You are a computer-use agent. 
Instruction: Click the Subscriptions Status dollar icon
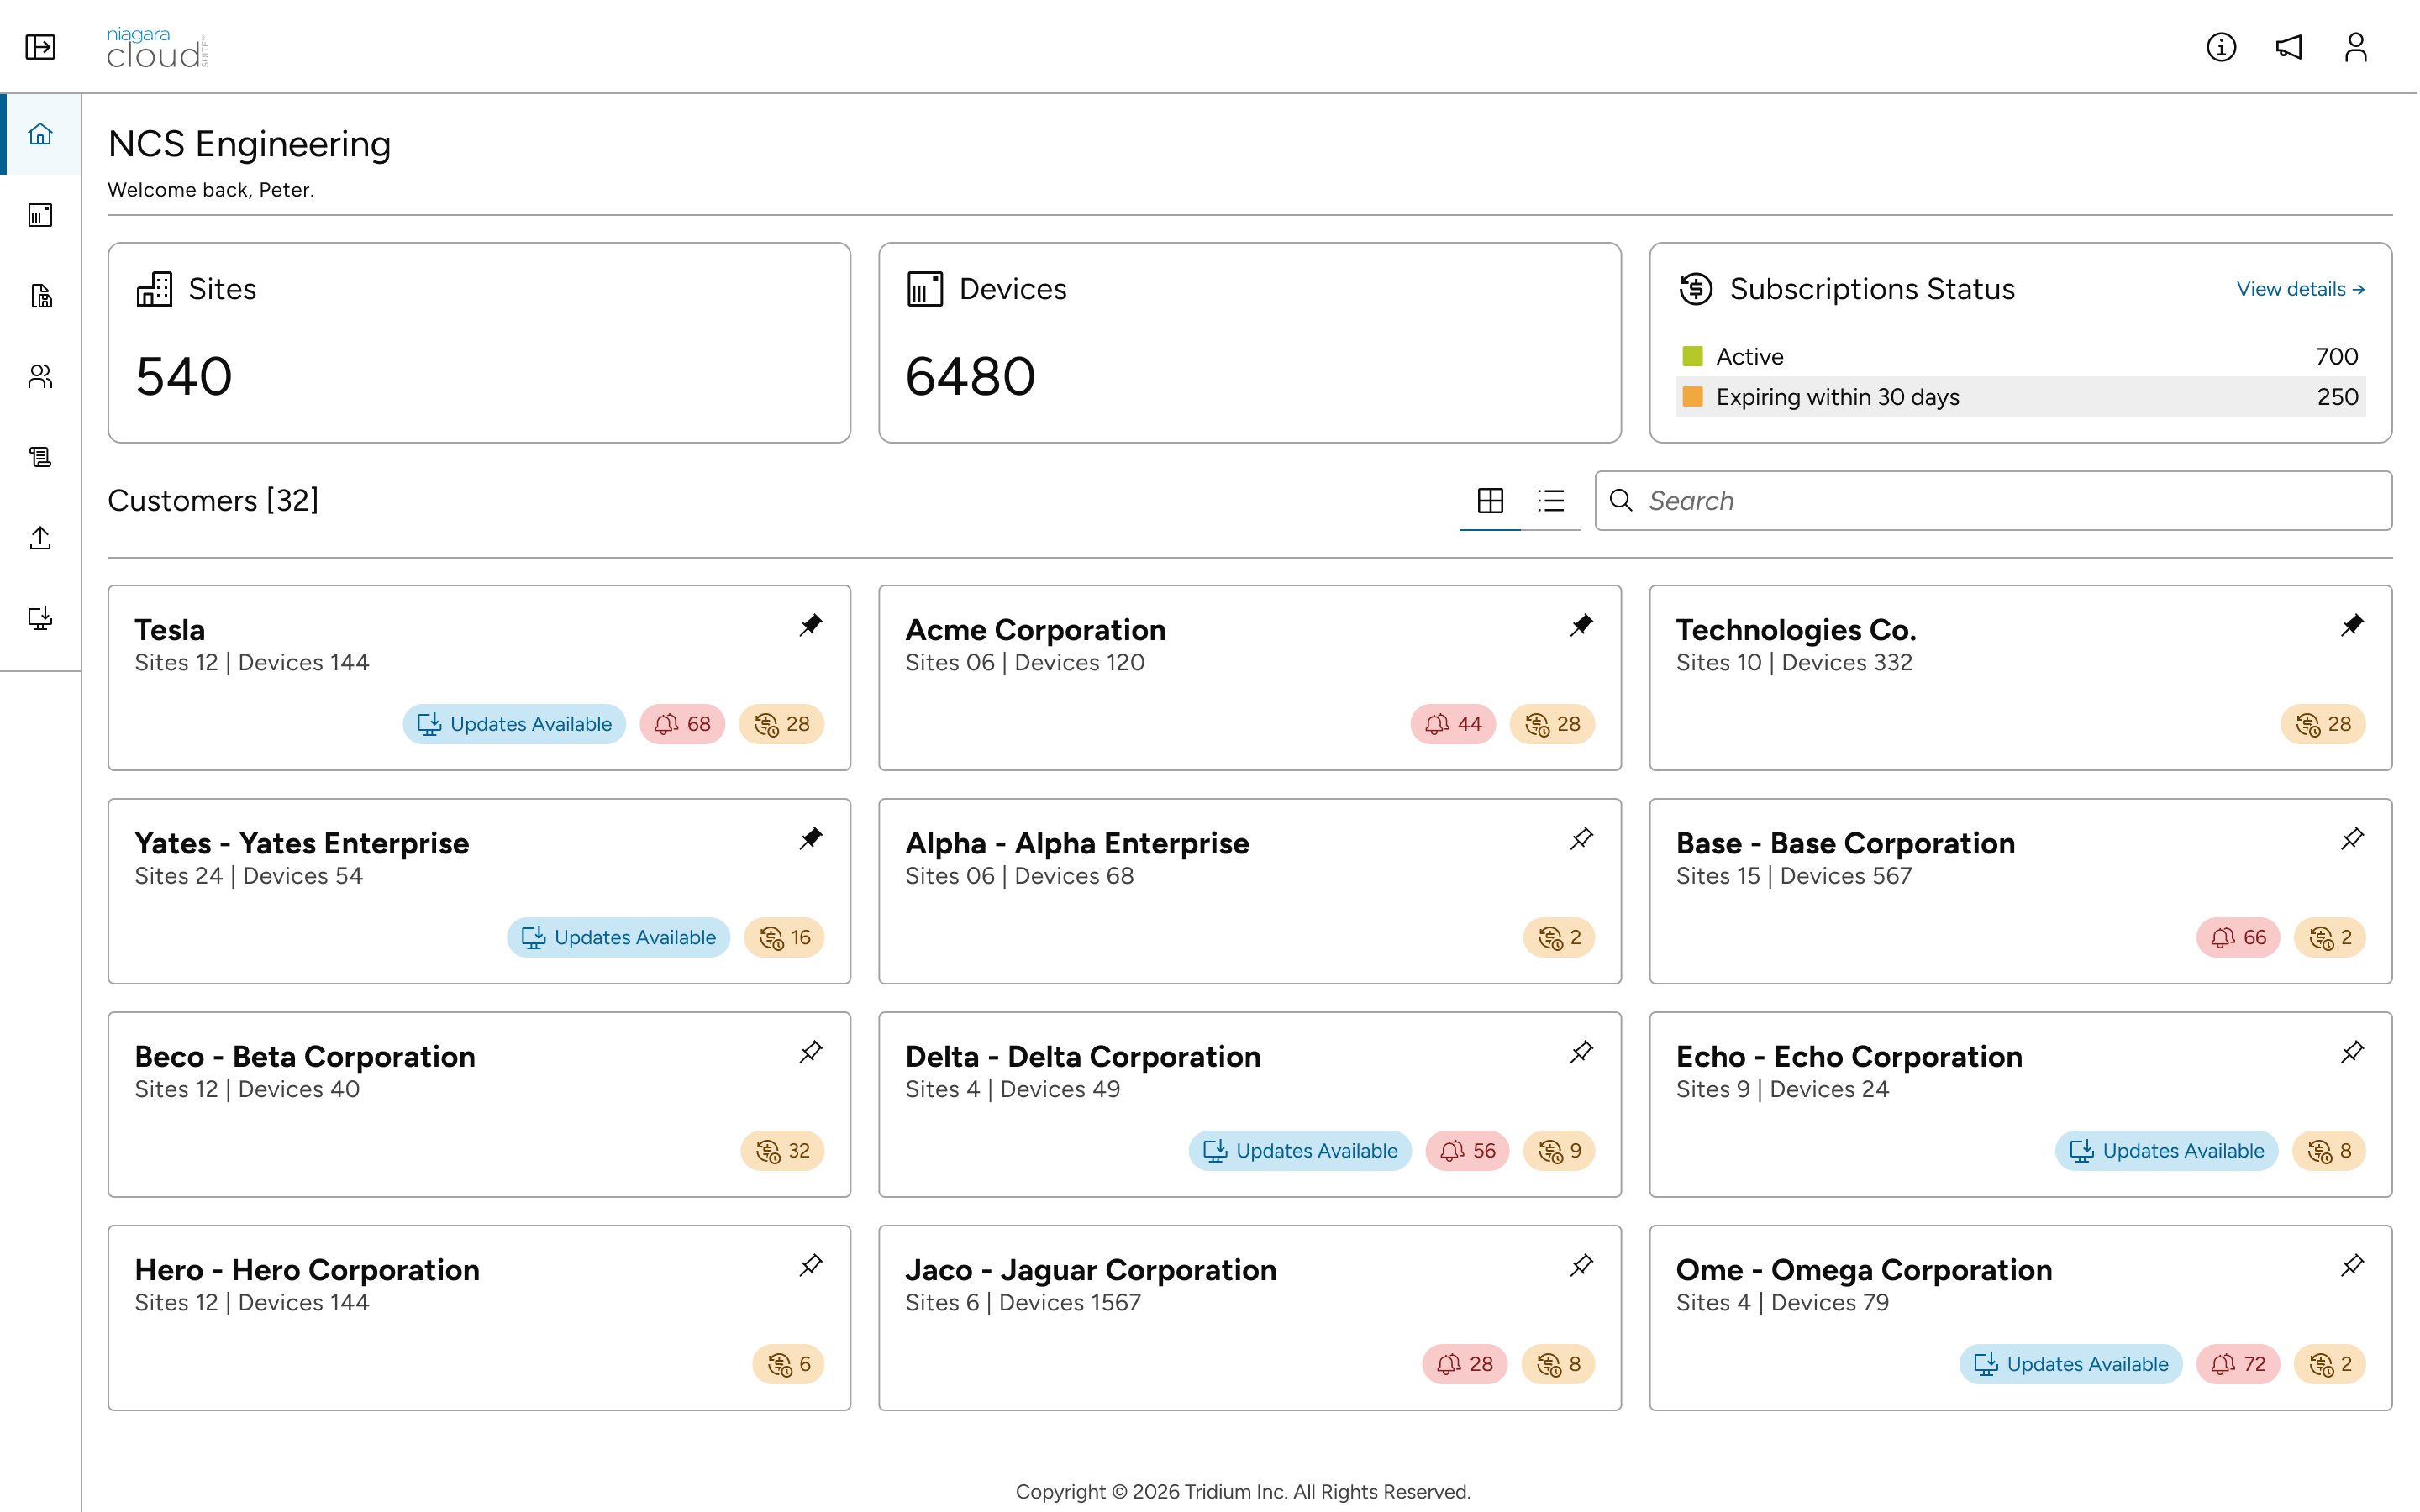[1696, 289]
